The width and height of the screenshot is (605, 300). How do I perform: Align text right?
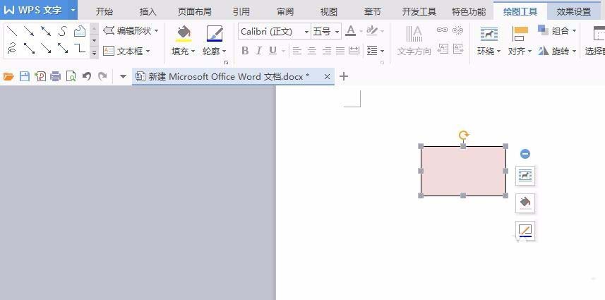(326, 51)
